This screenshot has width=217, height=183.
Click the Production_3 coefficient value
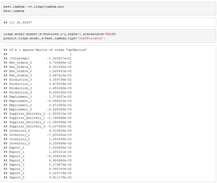point(60,92)
